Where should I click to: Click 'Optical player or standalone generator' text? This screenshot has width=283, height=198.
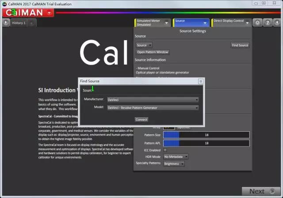pos(162,72)
